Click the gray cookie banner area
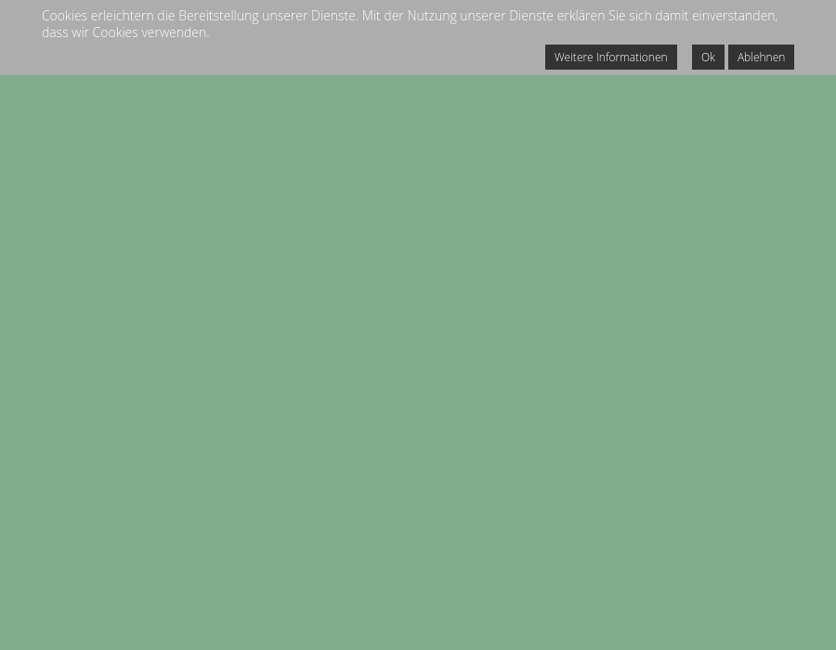 (279, 58)
